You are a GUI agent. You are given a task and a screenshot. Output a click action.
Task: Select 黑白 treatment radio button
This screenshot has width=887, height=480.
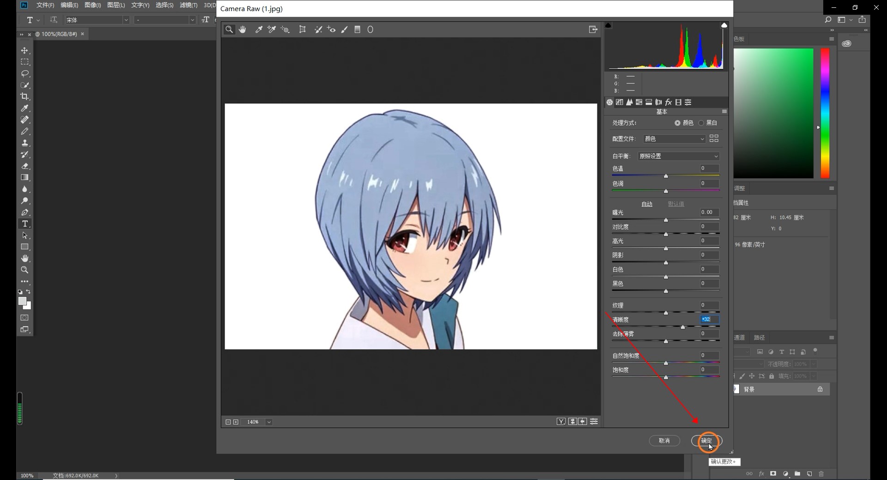pyautogui.click(x=701, y=123)
